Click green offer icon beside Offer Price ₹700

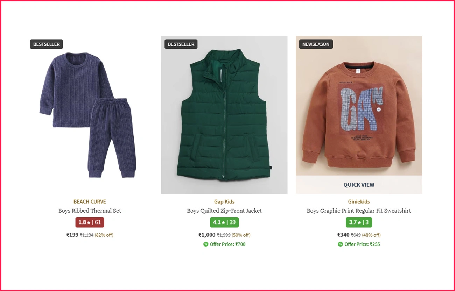(x=206, y=244)
